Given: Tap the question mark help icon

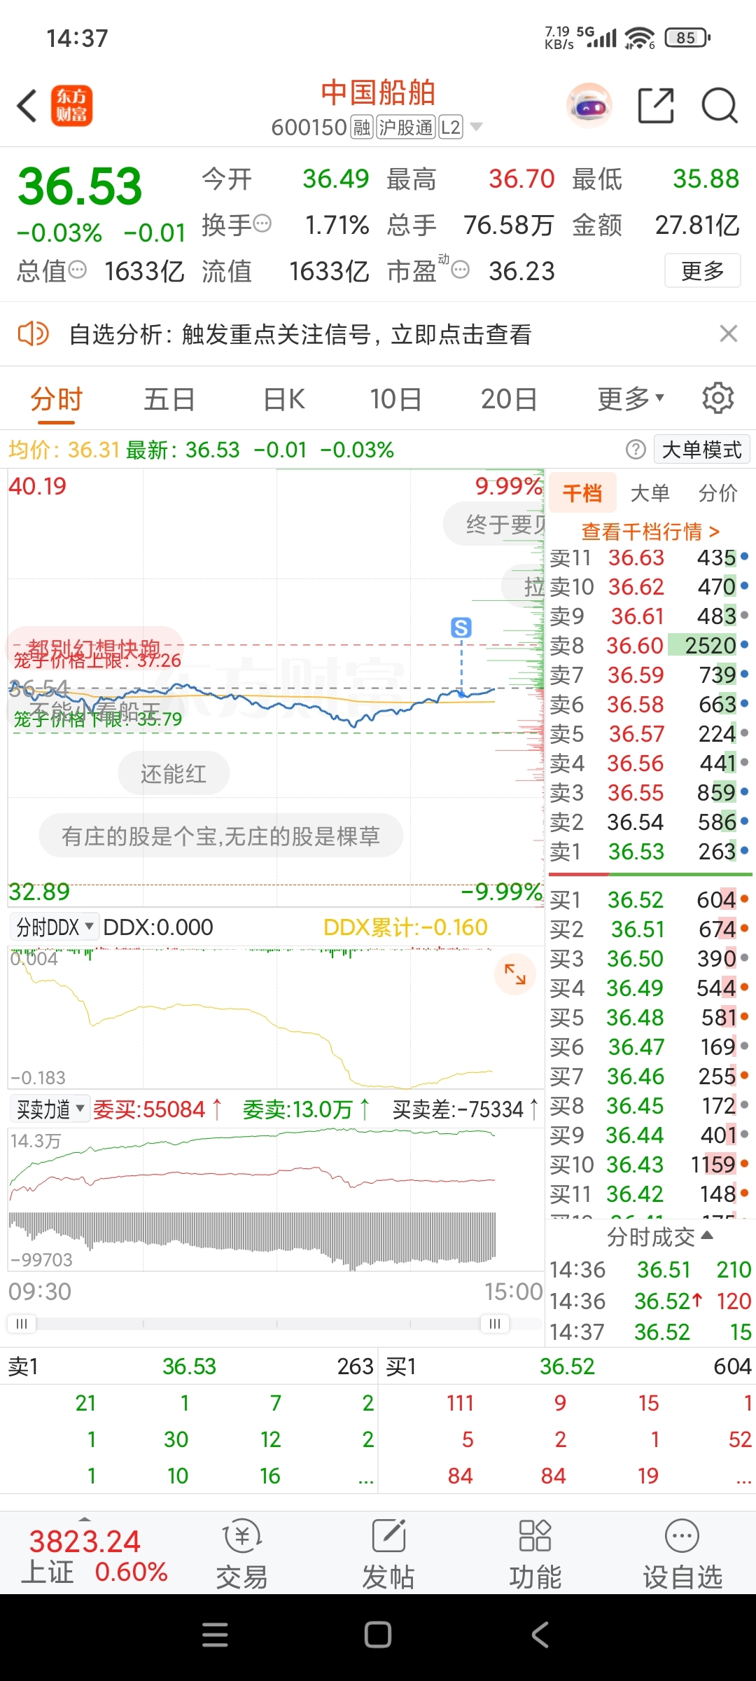Looking at the screenshot, I should point(636,449).
